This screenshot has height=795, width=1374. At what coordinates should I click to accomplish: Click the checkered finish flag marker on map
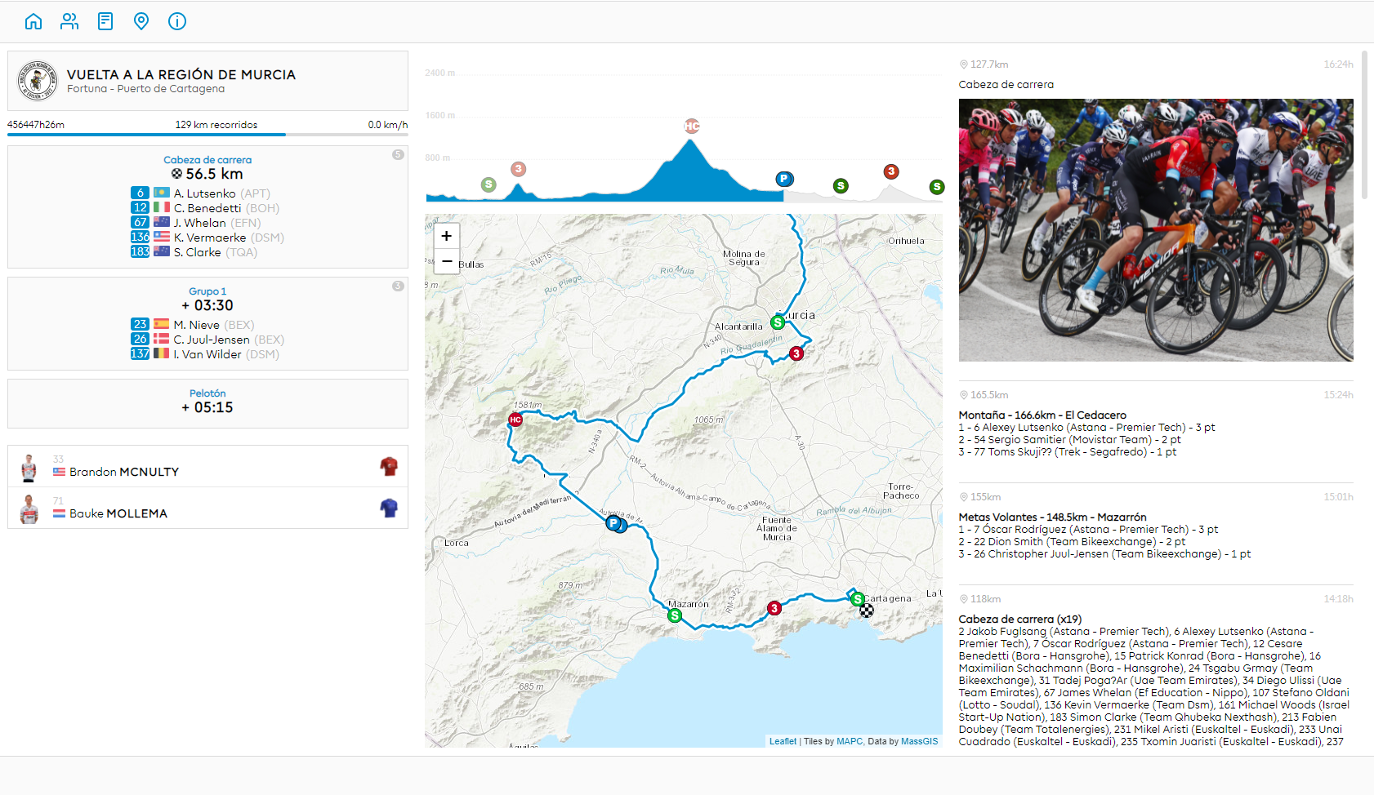point(867,611)
